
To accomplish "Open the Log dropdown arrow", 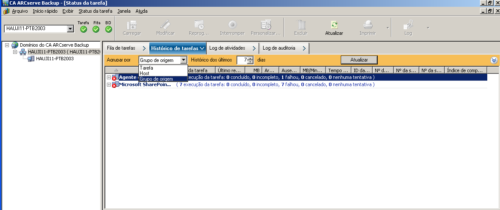I will coord(428,28).
